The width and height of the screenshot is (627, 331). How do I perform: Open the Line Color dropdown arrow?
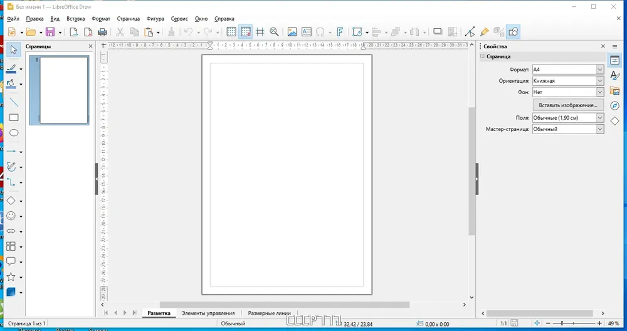[21, 69]
